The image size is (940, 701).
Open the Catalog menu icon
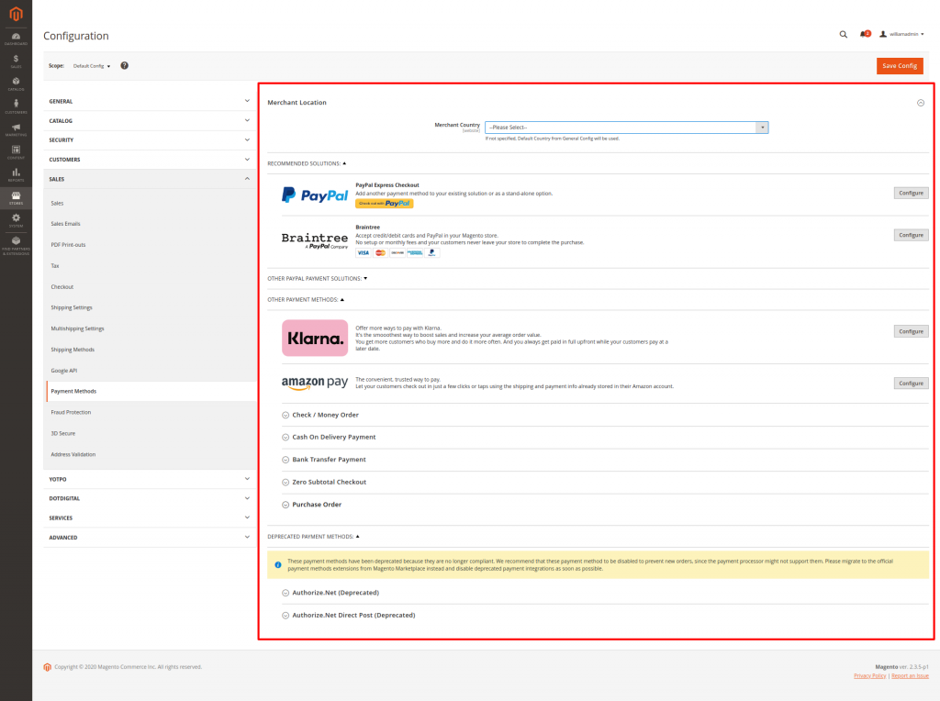pos(16,83)
